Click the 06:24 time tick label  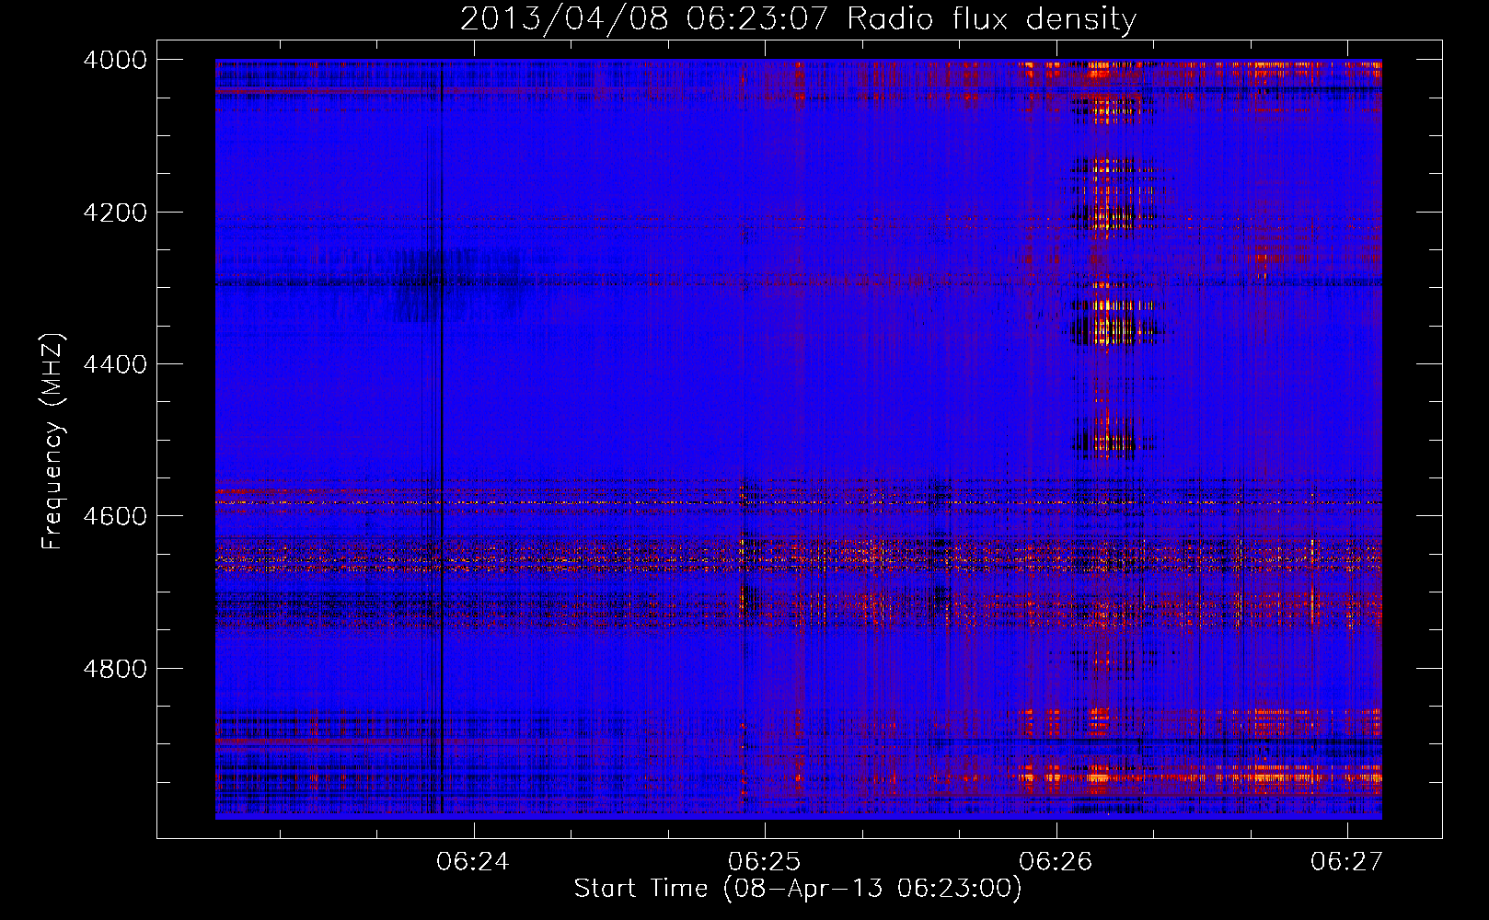pyautogui.click(x=473, y=861)
